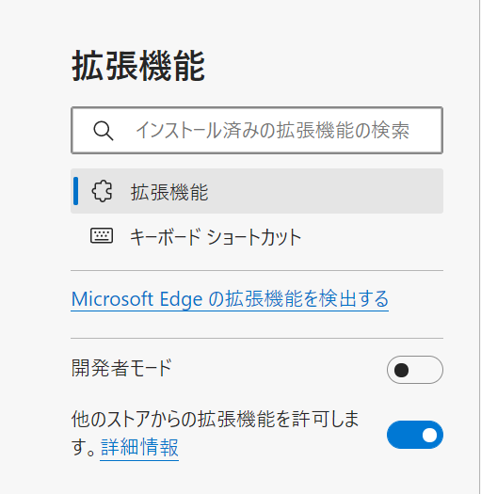Click the magnifying glass search icon

coord(104,131)
